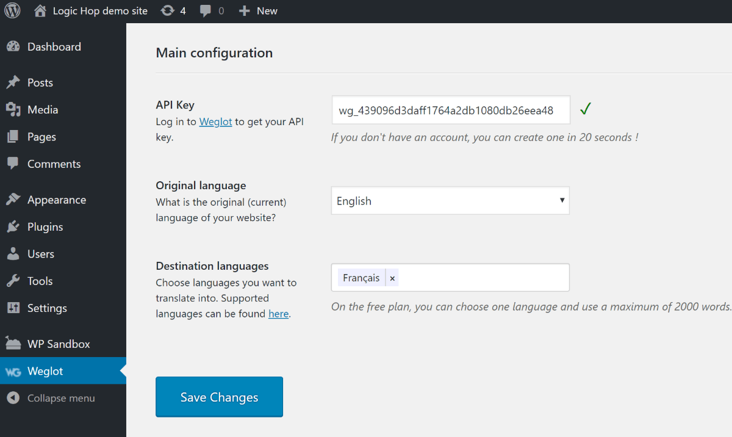Click the Posts pushpin icon
732x437 pixels.
13,83
